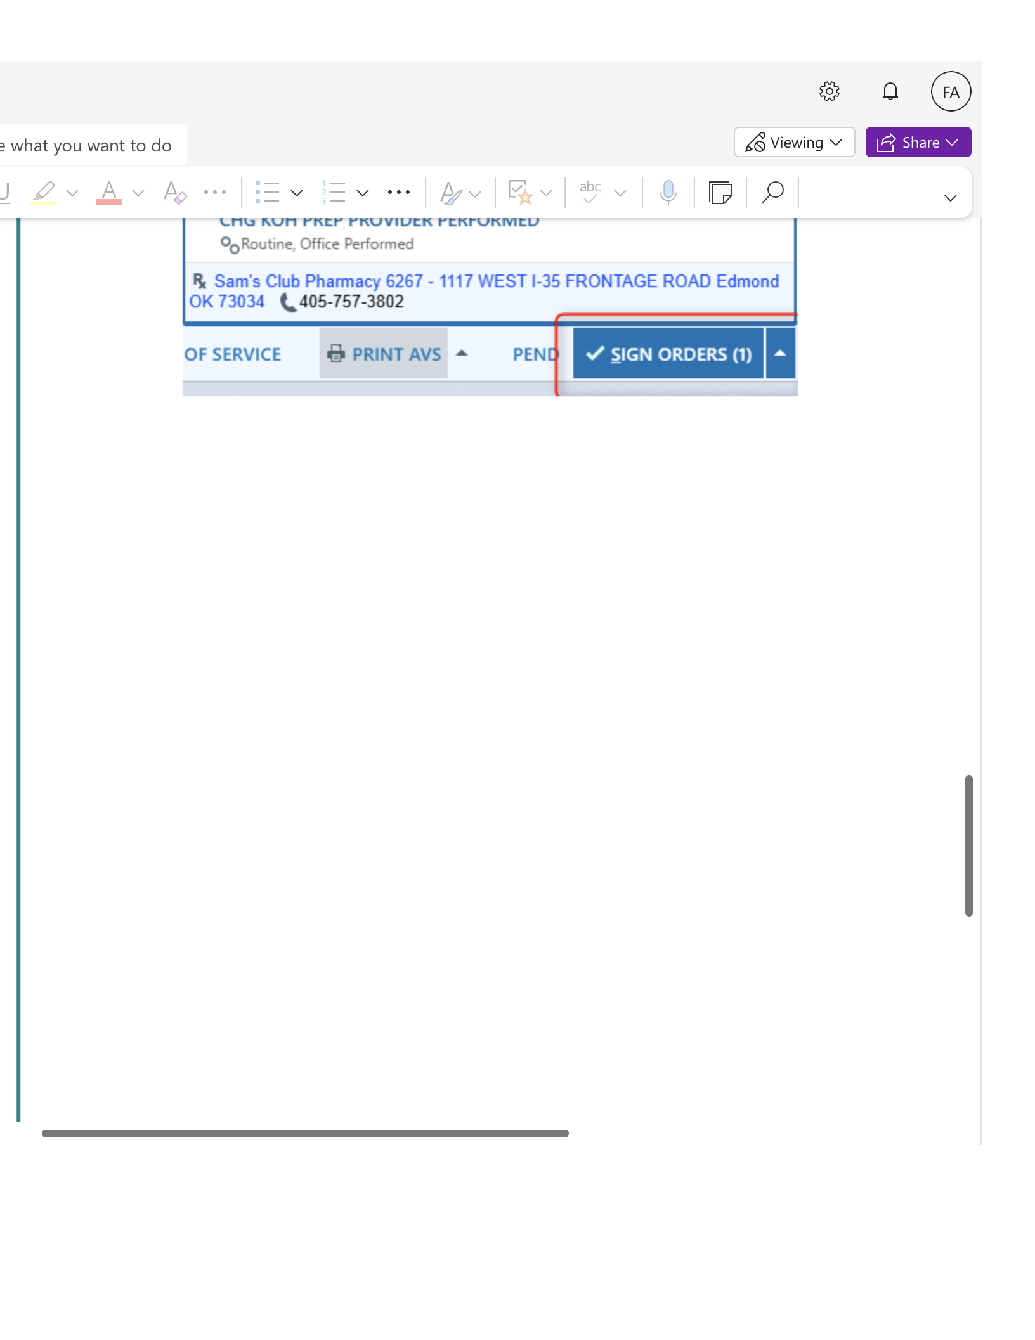The height and width of the screenshot is (1340, 1035).
Task: Expand the ribbon collapse chevron
Action: 950,198
